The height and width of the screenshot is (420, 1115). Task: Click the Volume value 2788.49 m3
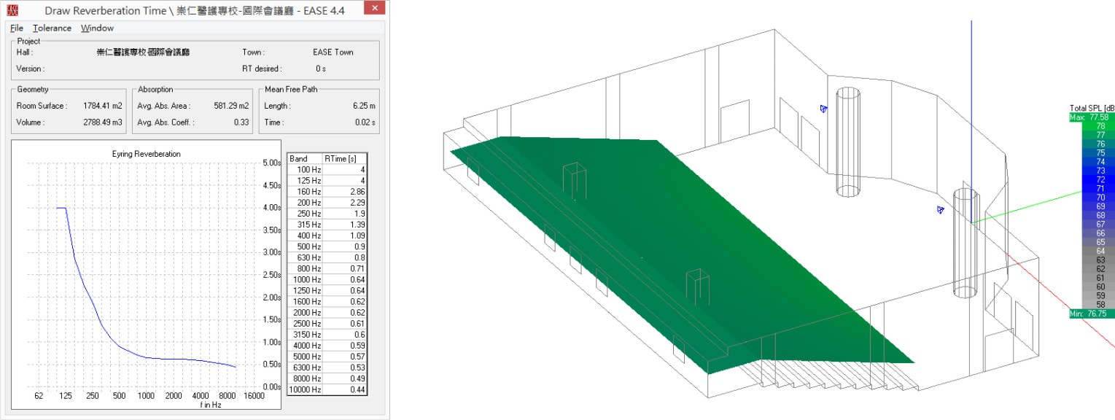click(104, 122)
